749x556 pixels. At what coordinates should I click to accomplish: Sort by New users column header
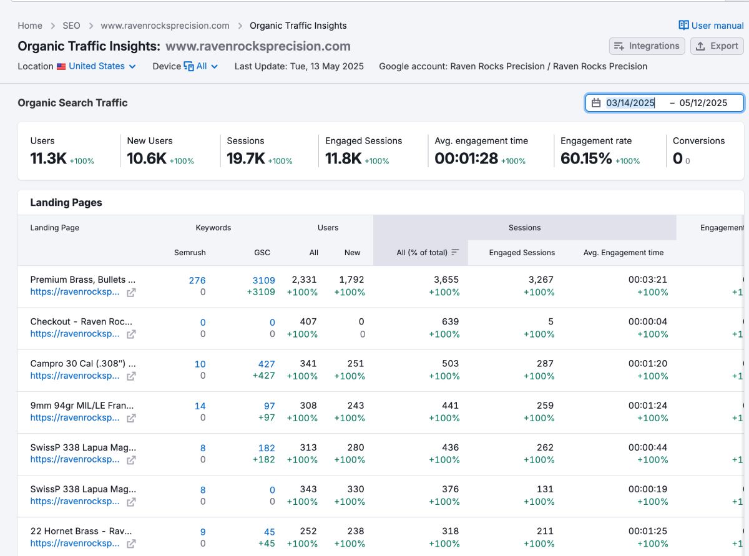[352, 253]
